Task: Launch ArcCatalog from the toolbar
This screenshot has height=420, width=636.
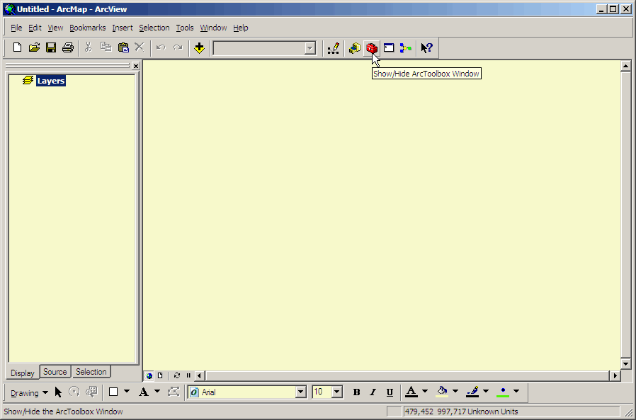Action: tap(355, 48)
